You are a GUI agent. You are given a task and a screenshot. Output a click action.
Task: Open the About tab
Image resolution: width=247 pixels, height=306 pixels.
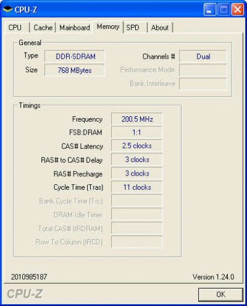(160, 27)
